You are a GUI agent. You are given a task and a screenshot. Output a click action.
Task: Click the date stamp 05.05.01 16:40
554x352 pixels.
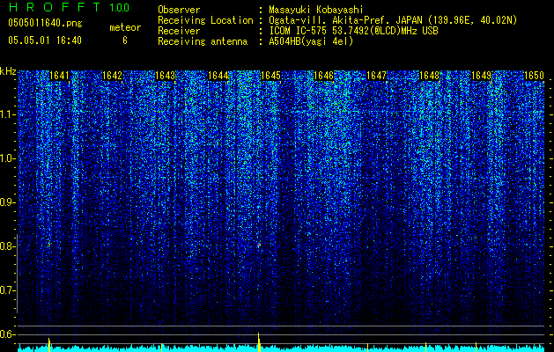(45, 40)
